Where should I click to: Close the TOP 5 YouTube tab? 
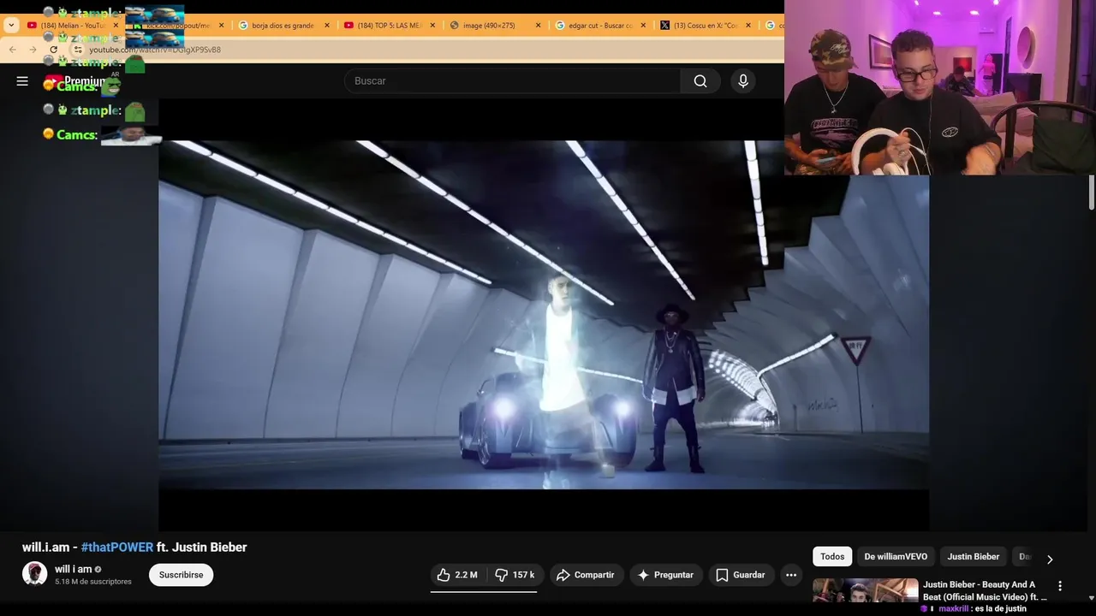tap(432, 26)
